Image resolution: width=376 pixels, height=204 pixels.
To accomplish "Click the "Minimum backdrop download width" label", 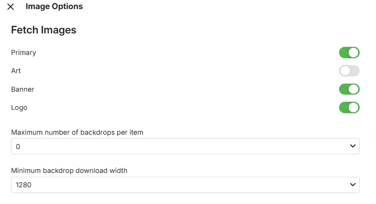I will click(69, 171).
